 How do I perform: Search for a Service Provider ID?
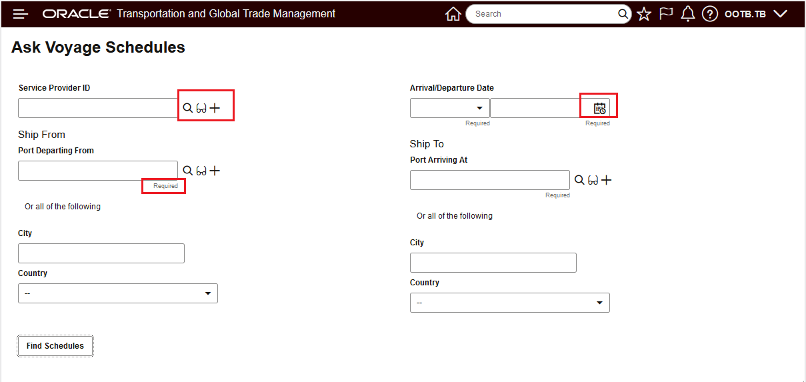[x=188, y=108]
